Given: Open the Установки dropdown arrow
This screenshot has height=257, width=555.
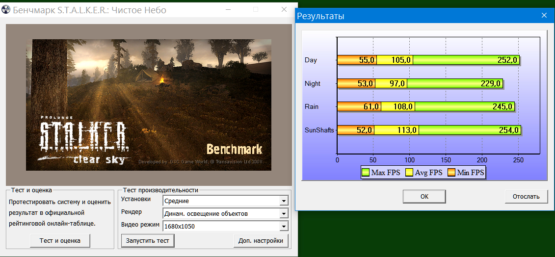Looking at the screenshot, I should click(284, 201).
